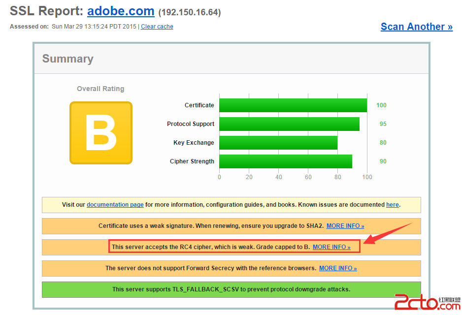Select the Protocol Support score bar
The width and height of the screenshot is (462, 315).
click(289, 124)
